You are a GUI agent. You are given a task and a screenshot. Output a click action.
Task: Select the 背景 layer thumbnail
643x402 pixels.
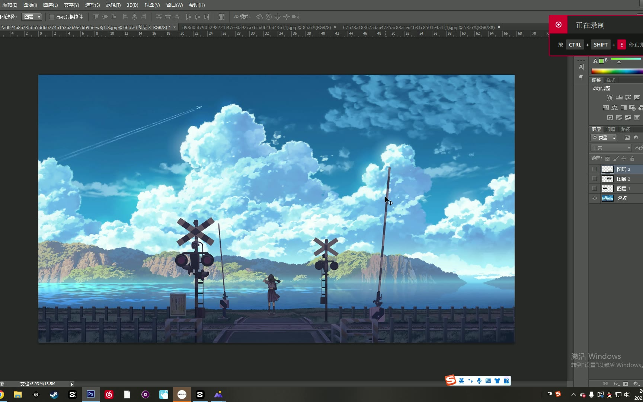(x=608, y=198)
